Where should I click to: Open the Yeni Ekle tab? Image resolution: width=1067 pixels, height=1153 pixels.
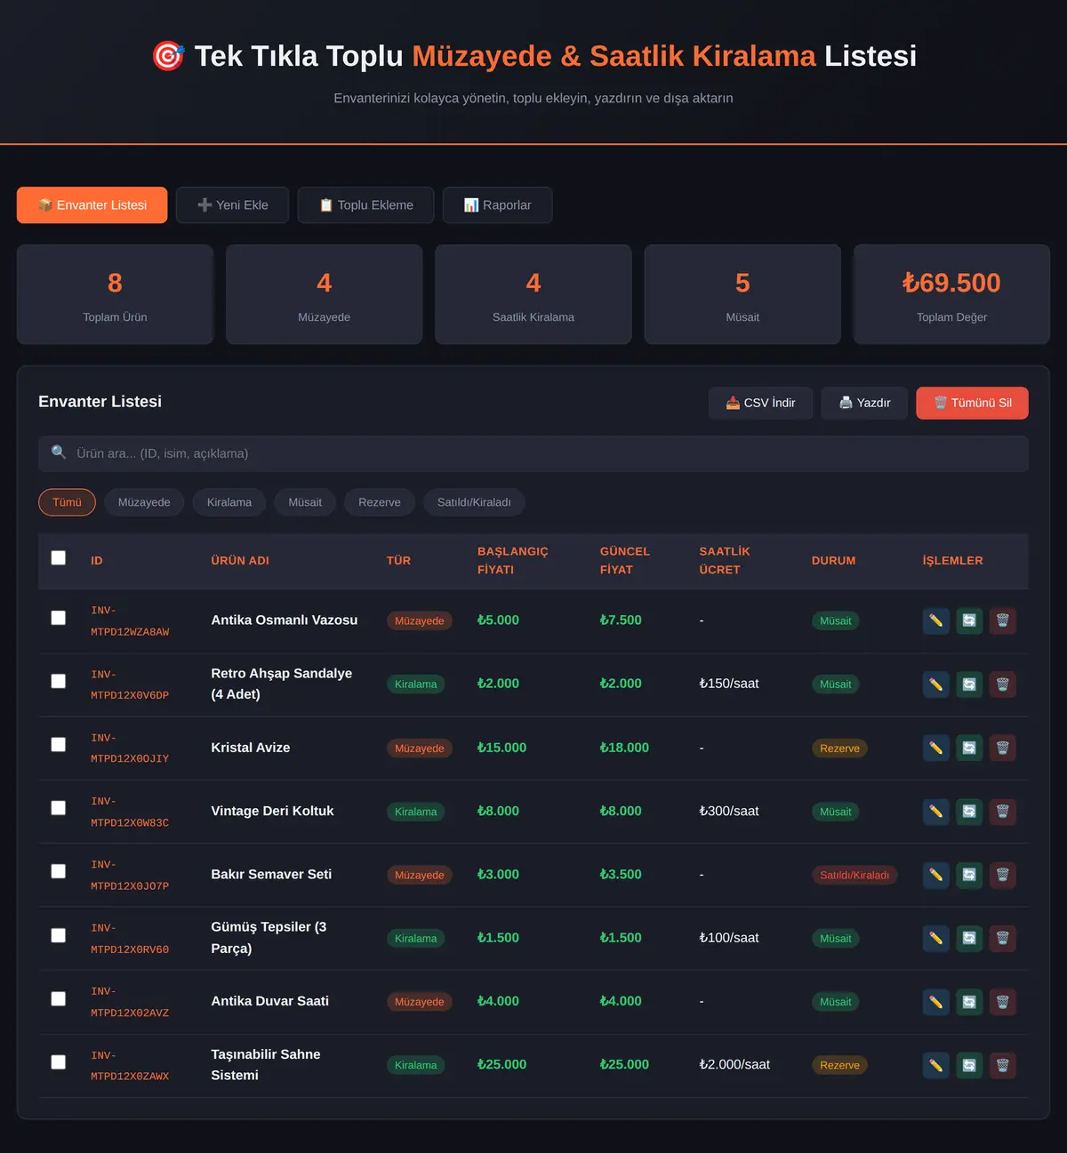(232, 205)
